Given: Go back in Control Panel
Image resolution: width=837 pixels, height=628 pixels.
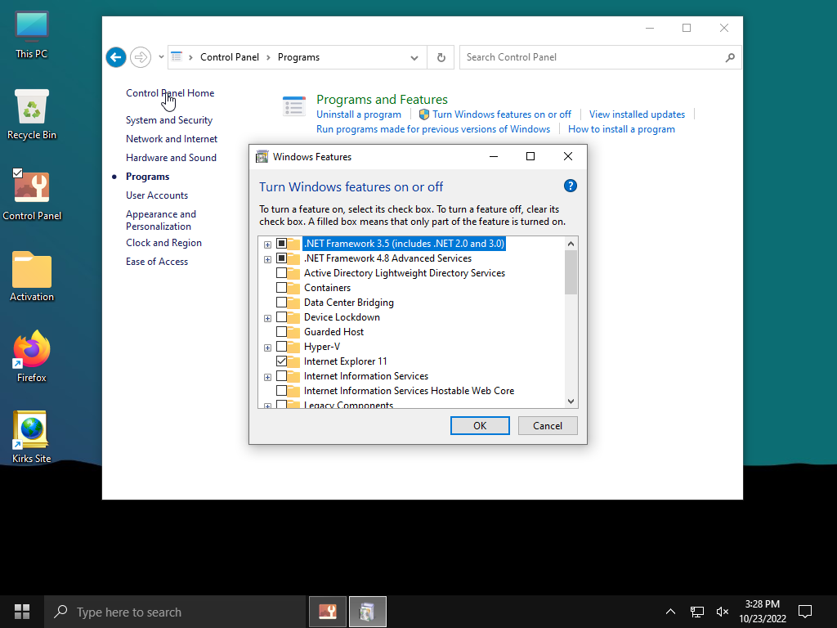Looking at the screenshot, I should coord(116,57).
